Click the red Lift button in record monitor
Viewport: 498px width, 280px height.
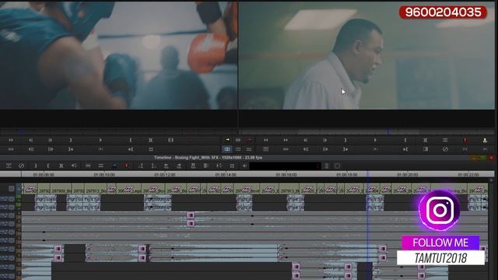[465, 140]
